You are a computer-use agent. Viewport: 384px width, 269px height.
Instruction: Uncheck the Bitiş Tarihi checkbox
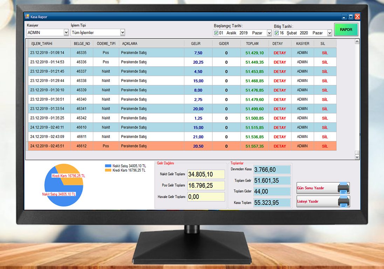pos(276,33)
